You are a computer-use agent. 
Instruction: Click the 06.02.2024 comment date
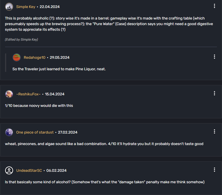point(56,170)
